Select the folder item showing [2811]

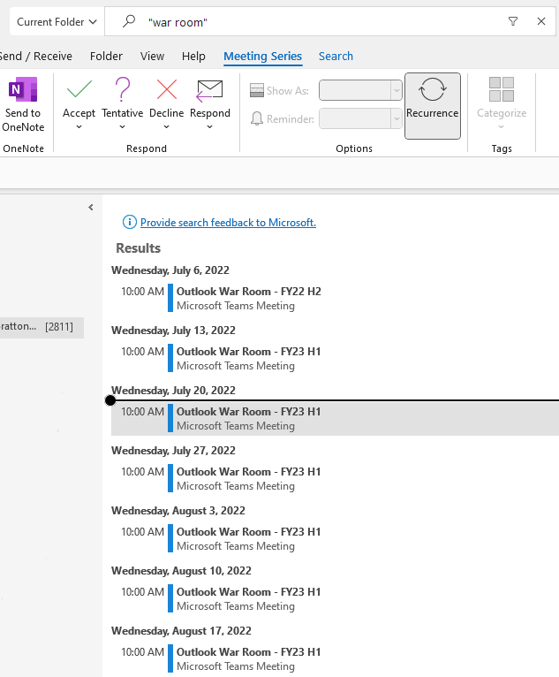coord(42,327)
